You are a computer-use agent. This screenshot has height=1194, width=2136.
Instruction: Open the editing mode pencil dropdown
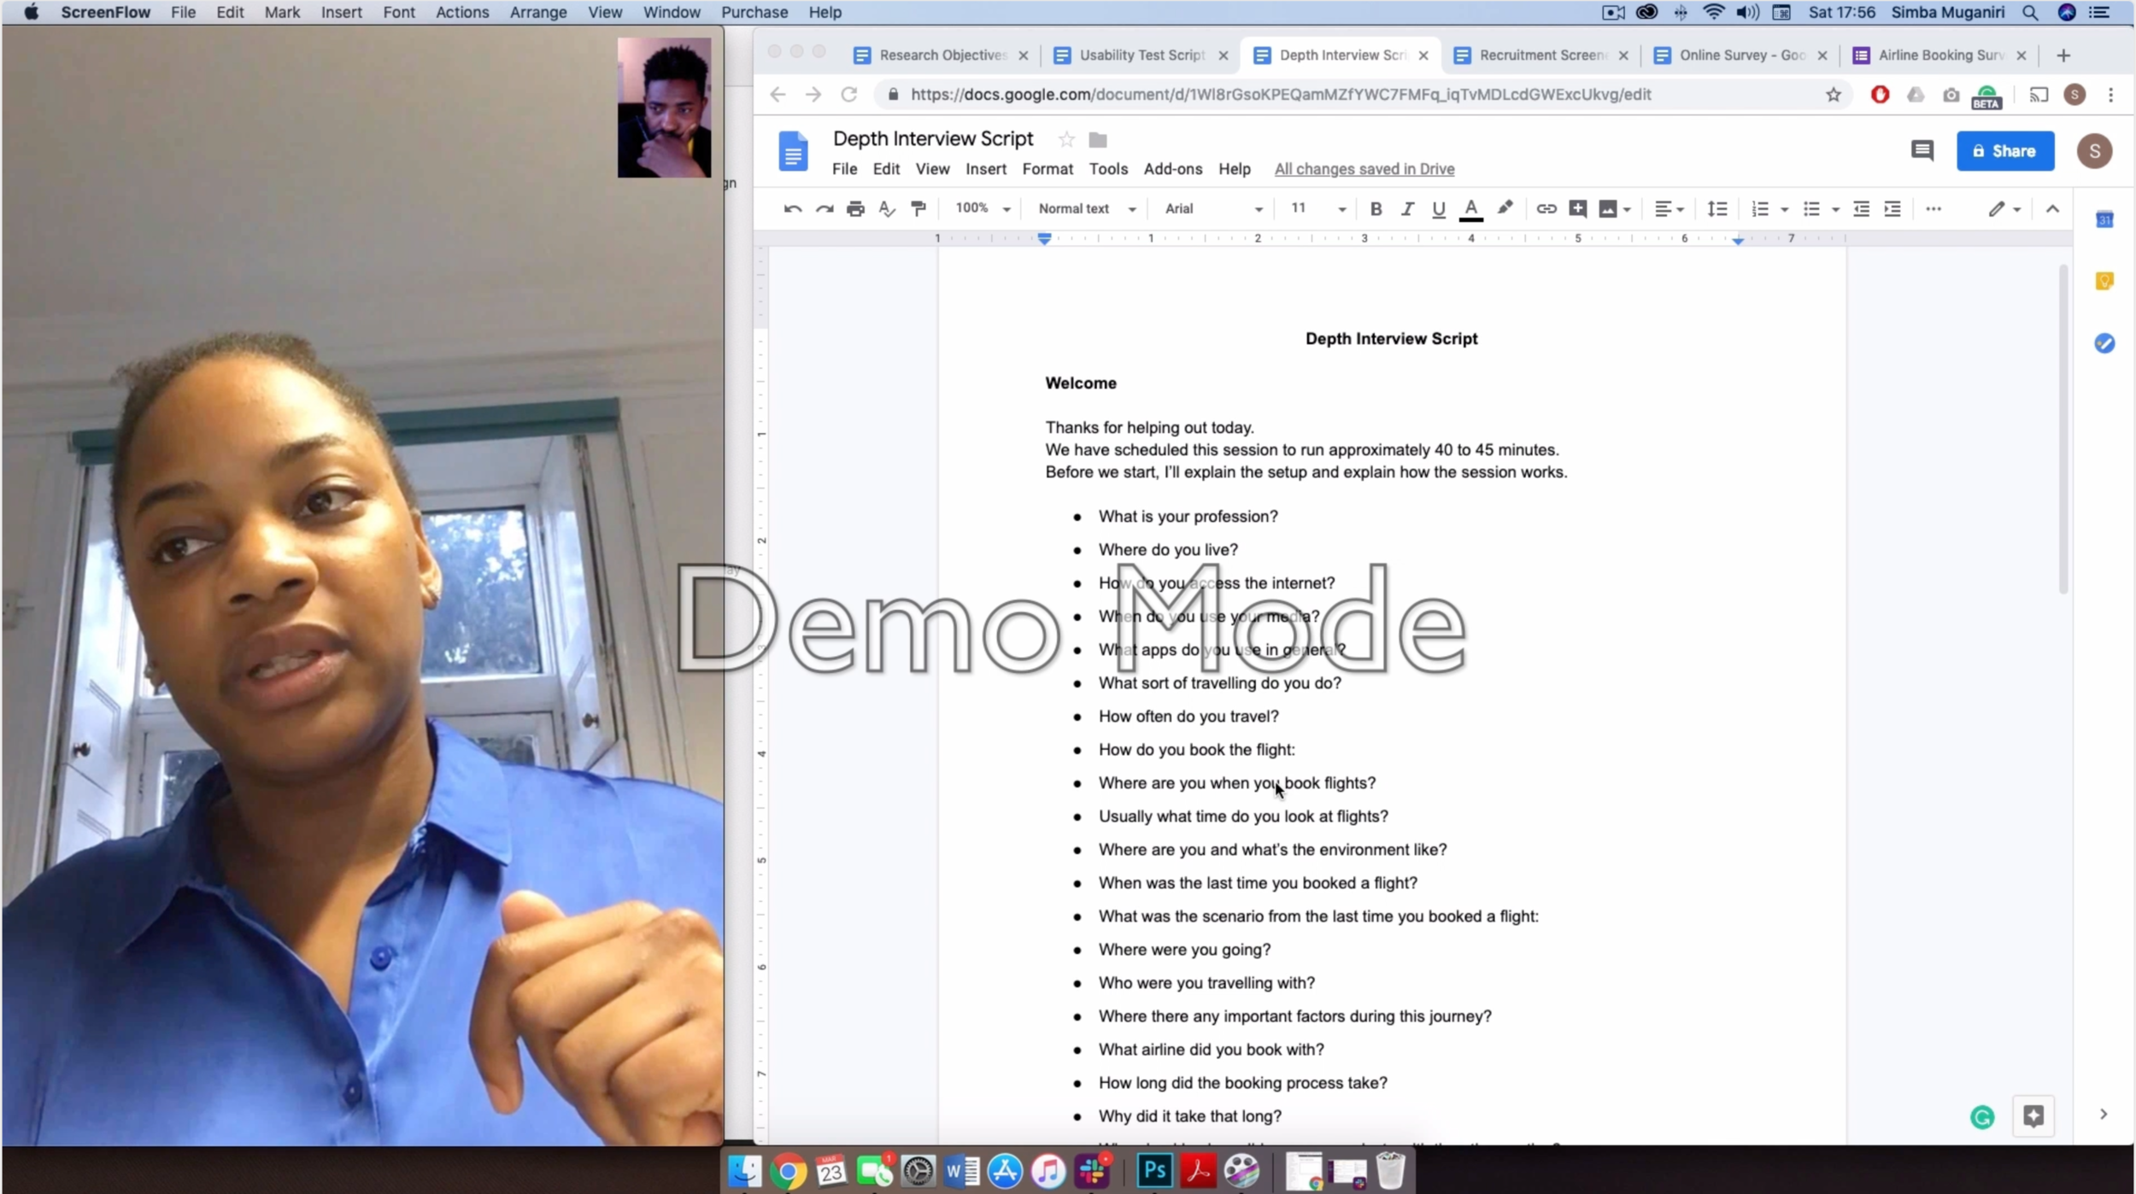[2004, 208]
